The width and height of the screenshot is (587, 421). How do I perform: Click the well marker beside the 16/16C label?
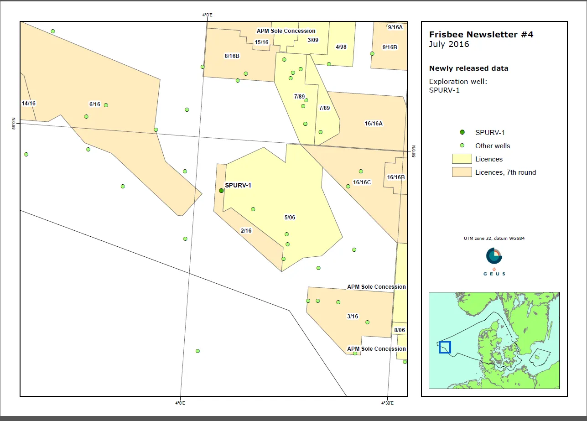[x=348, y=186]
